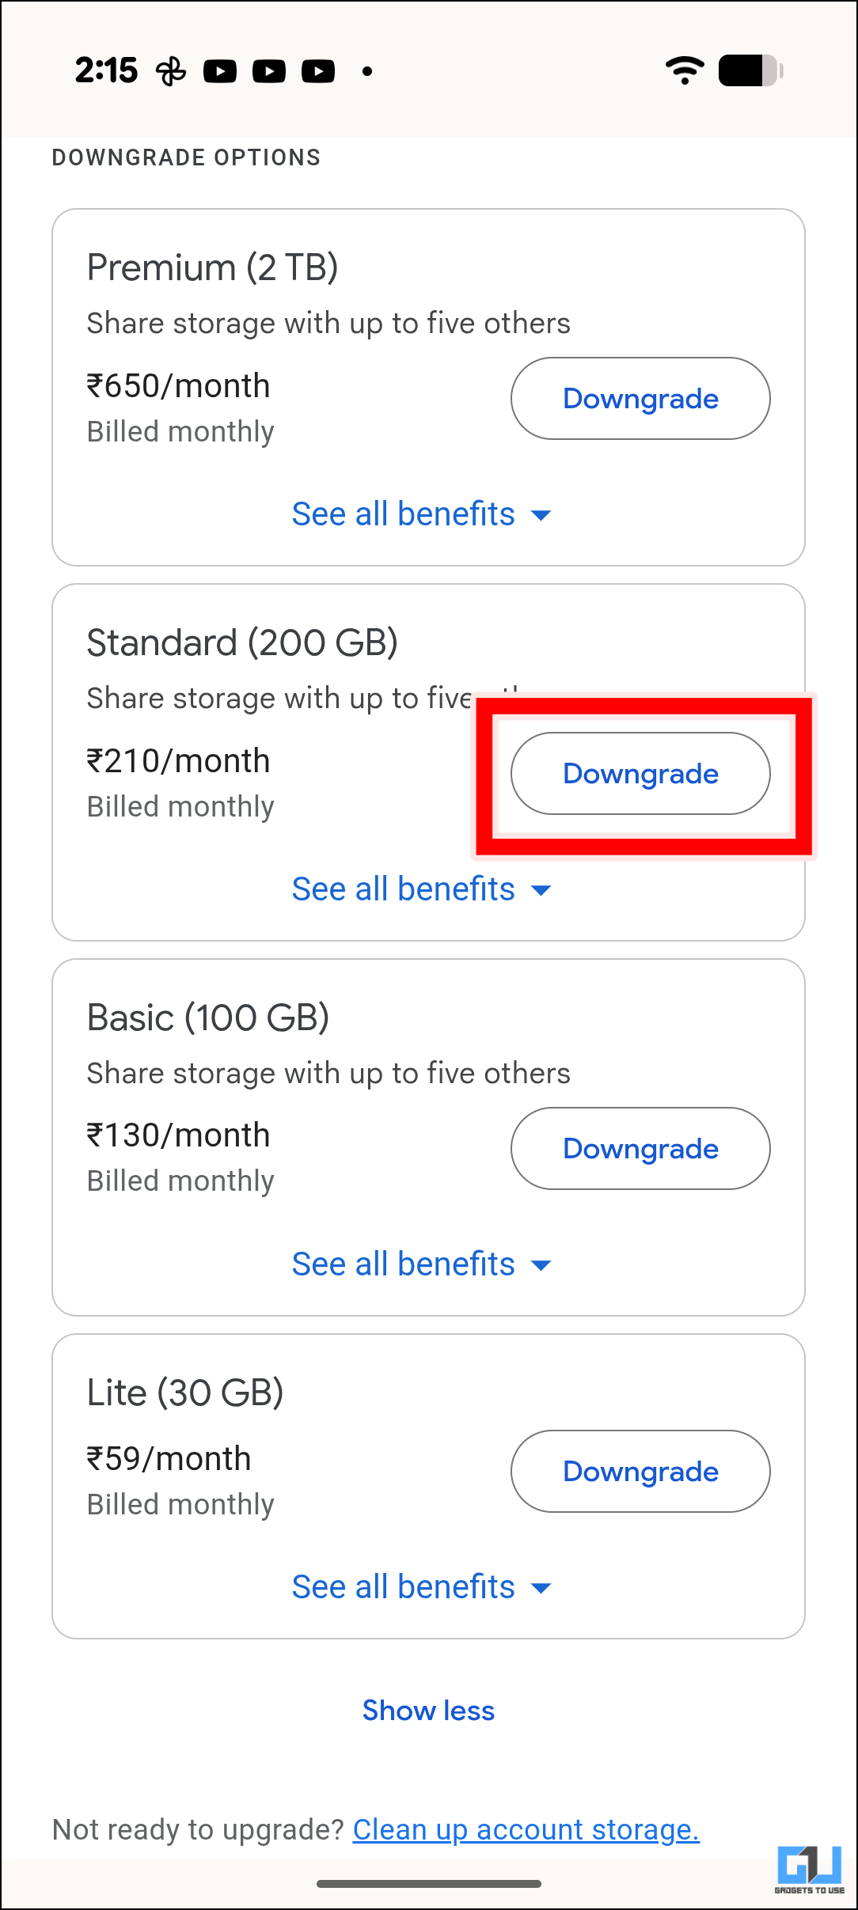Expand See all benefits for Standard plan
The height and width of the screenshot is (1910, 858).
click(x=421, y=889)
